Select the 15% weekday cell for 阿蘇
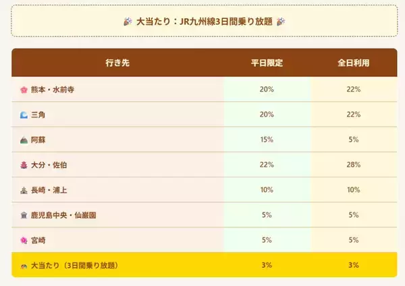The width and height of the screenshot is (405, 286). 266,140
